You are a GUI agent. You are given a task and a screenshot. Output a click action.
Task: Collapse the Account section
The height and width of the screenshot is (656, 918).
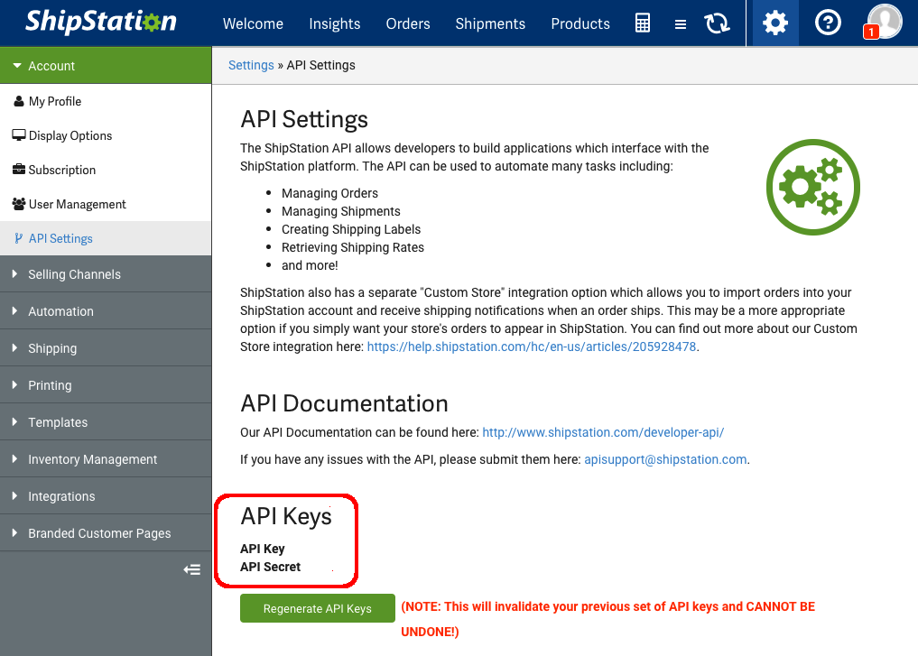50,65
